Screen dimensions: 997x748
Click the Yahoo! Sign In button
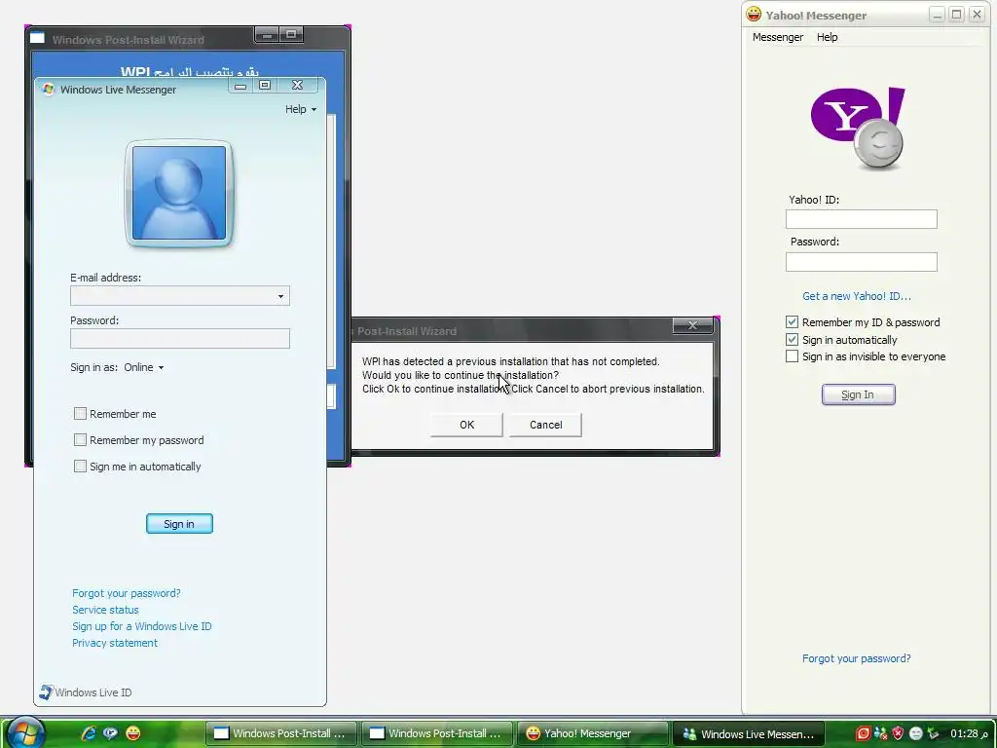858,394
